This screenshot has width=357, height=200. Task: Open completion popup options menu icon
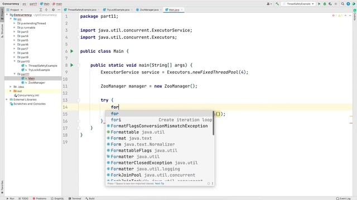[x=213, y=183]
